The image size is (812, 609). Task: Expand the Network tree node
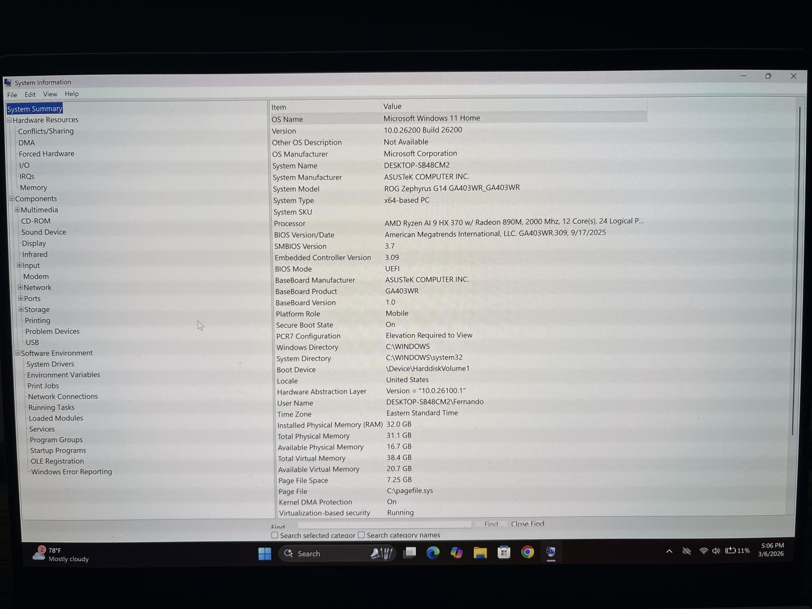(x=20, y=287)
